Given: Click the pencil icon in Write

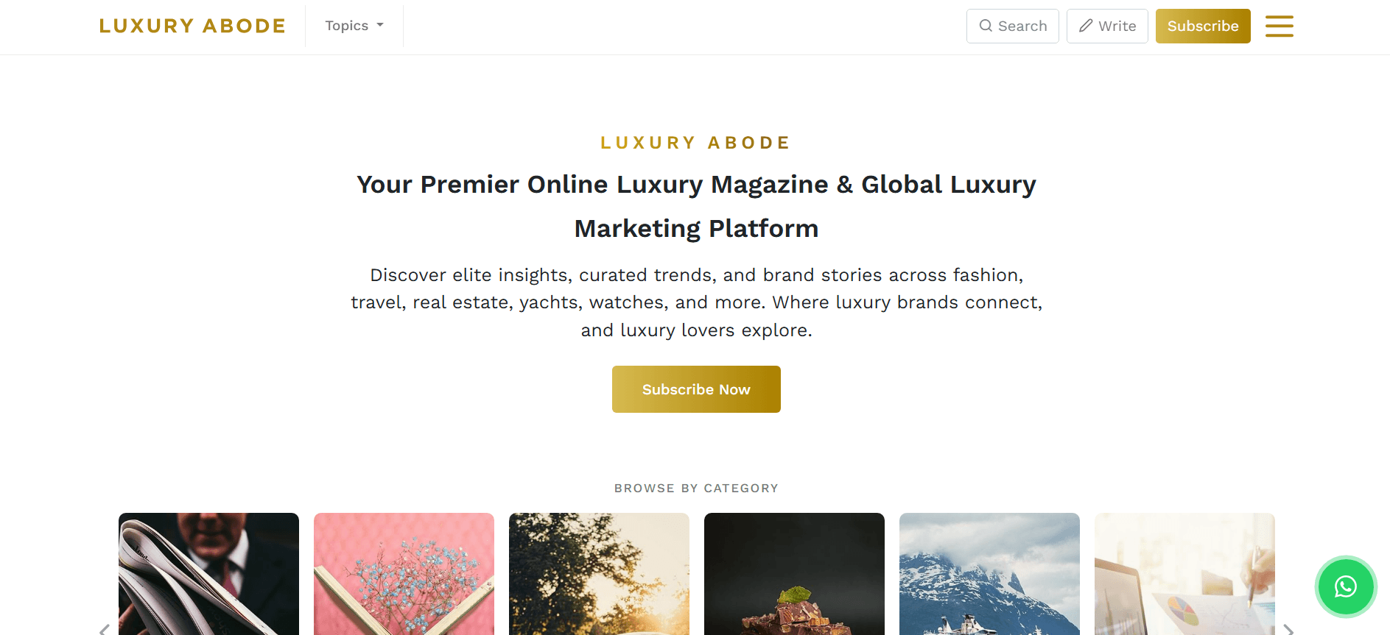Looking at the screenshot, I should [1086, 26].
